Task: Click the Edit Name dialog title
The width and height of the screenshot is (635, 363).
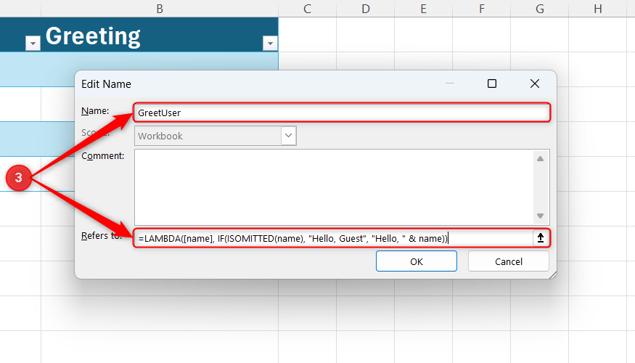Action: pyautogui.click(x=106, y=84)
